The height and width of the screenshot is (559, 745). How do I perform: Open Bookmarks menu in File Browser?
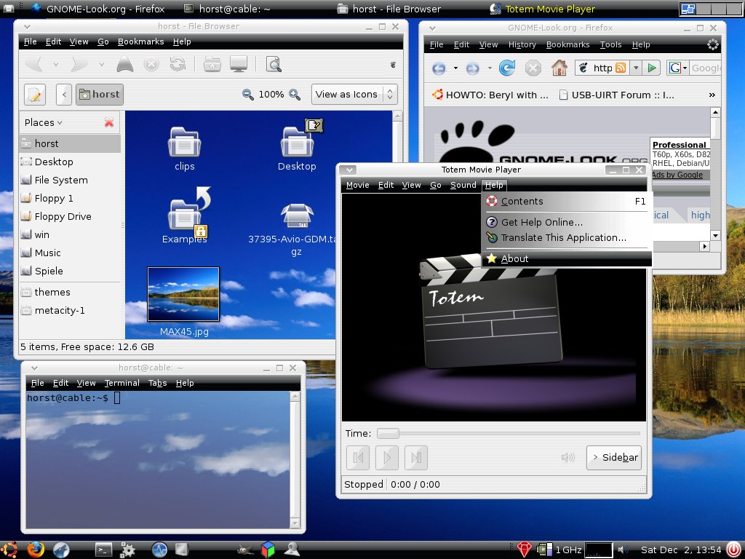click(140, 41)
